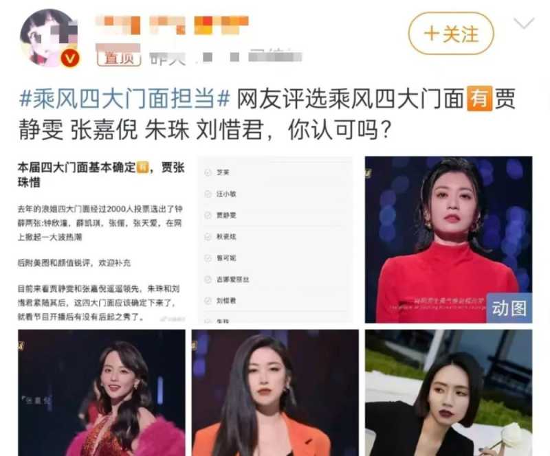The height and width of the screenshot is (456, 550).
Task: Select the 吉娜爱丽丝 poll option
Action: coord(228,280)
